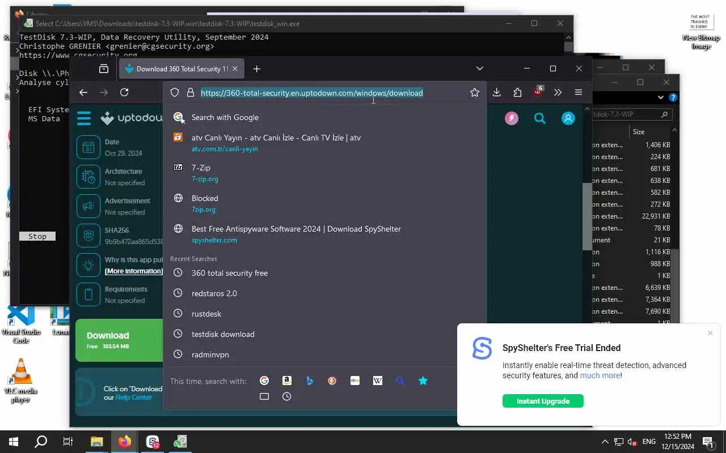Open the Windows notification center

point(708,442)
